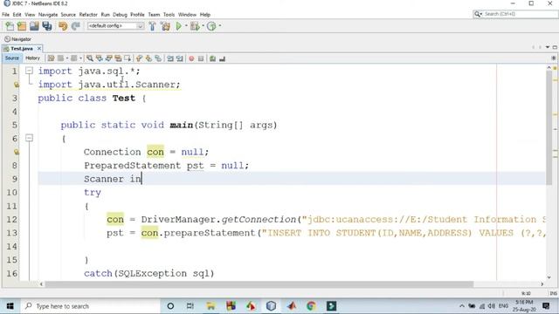The image size is (559, 314).
Task: Open the Tools menu
Action: point(169,15)
